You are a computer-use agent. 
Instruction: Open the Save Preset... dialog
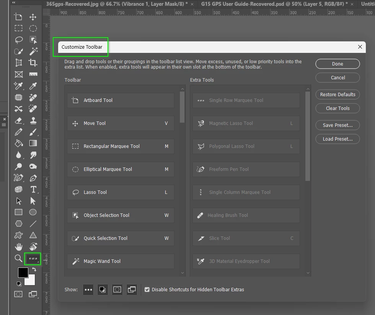[x=337, y=125]
